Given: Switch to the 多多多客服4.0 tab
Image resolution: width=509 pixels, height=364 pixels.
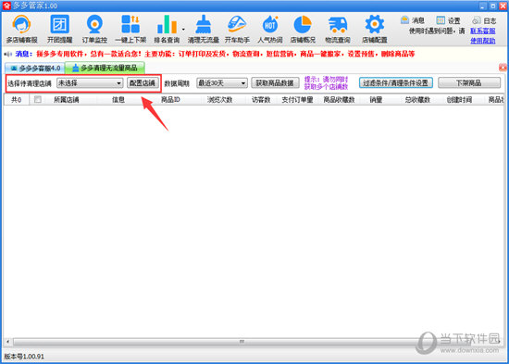Looking at the screenshot, I should (35, 69).
